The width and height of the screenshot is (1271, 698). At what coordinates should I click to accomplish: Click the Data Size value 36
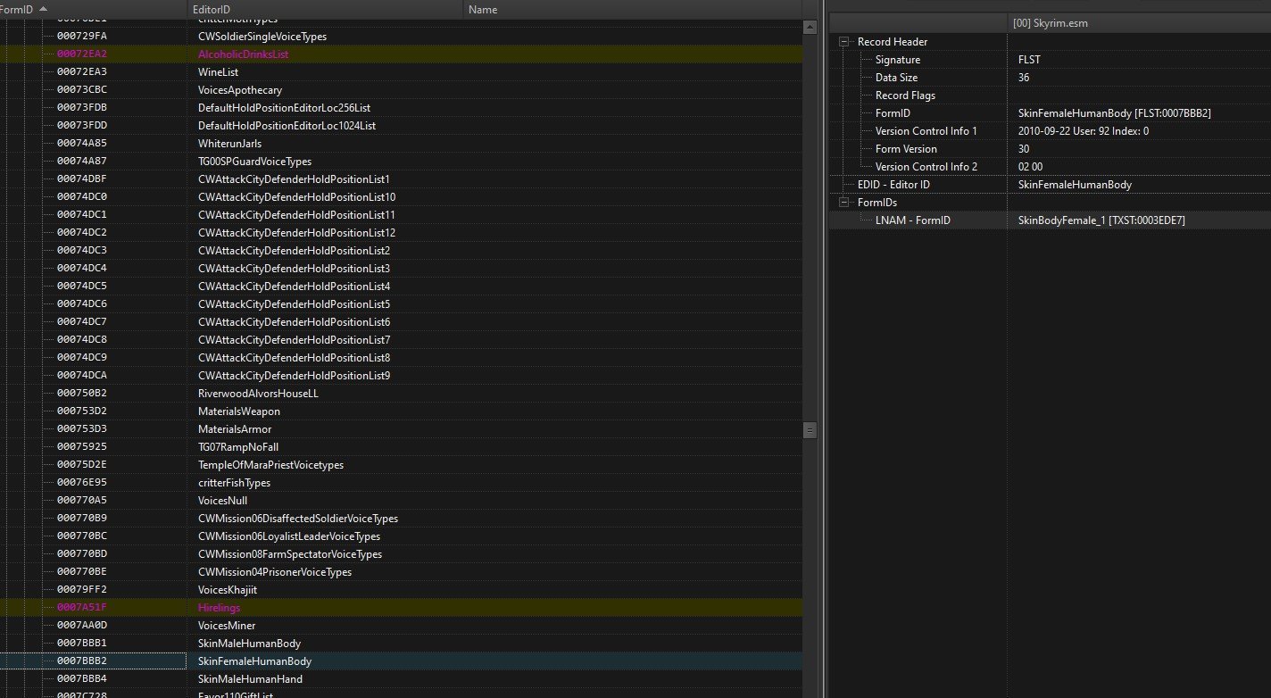click(1024, 78)
